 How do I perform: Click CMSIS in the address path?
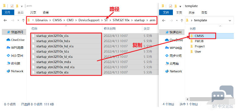click(57, 20)
